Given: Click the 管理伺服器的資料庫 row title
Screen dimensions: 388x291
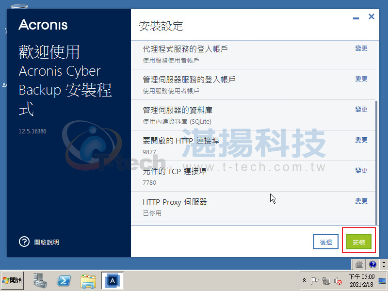Looking at the screenshot, I should point(178,110).
